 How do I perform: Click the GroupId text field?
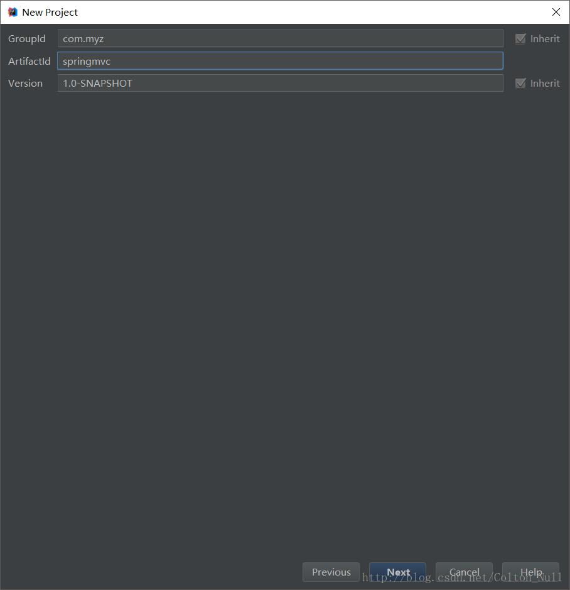(x=280, y=38)
